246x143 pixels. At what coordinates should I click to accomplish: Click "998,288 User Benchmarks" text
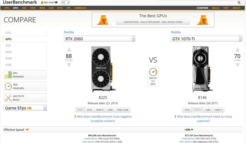tap(102, 136)
